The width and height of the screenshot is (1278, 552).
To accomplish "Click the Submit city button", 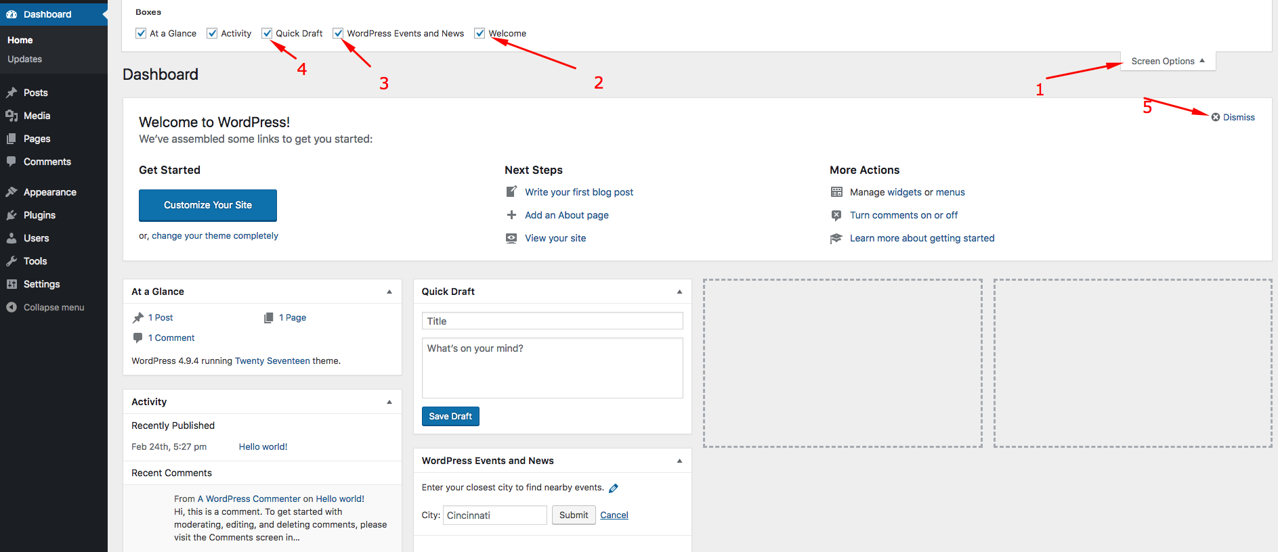I will pyautogui.click(x=574, y=515).
